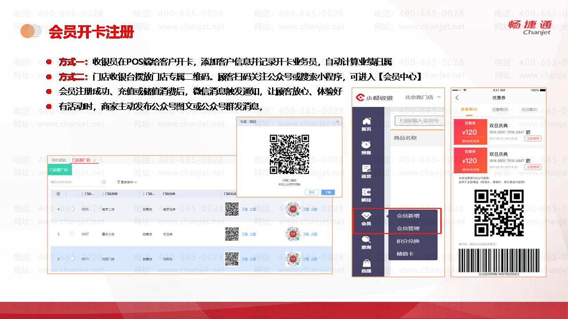Screen dimensions: 568x319
Task: Click the 门店仓库 column header
Action: 169,194
